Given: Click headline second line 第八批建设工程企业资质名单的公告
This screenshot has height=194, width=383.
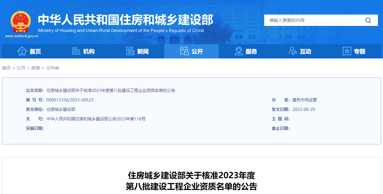Looking at the screenshot, I should point(191,186).
